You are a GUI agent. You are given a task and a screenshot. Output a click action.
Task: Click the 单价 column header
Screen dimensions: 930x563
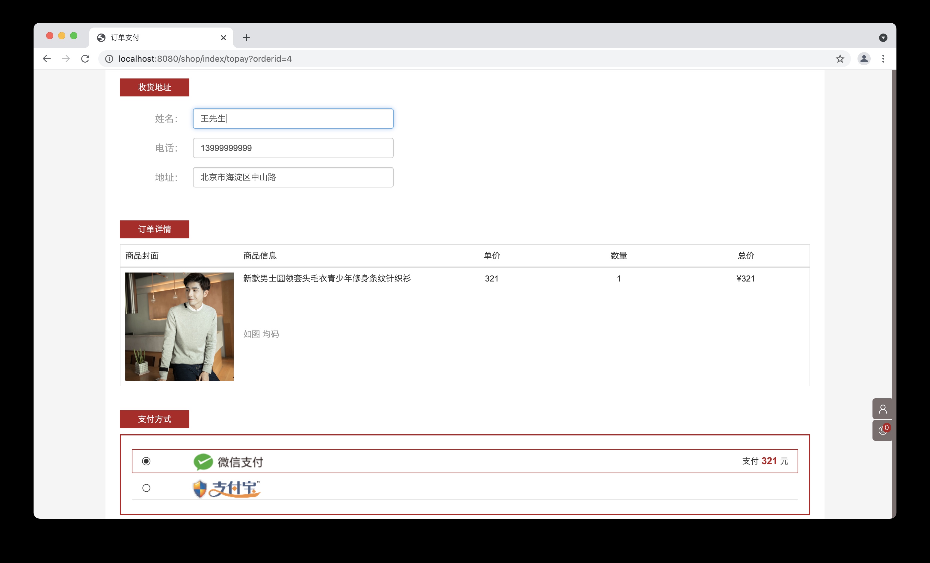click(492, 256)
